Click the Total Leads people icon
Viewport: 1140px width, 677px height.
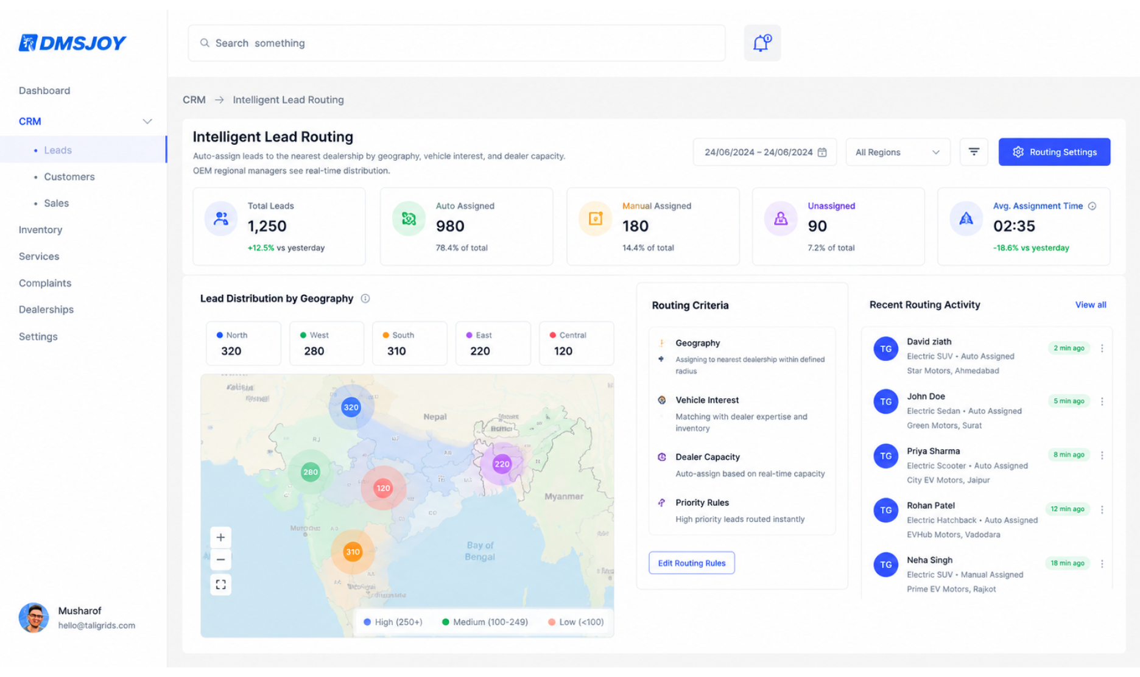coord(221,218)
